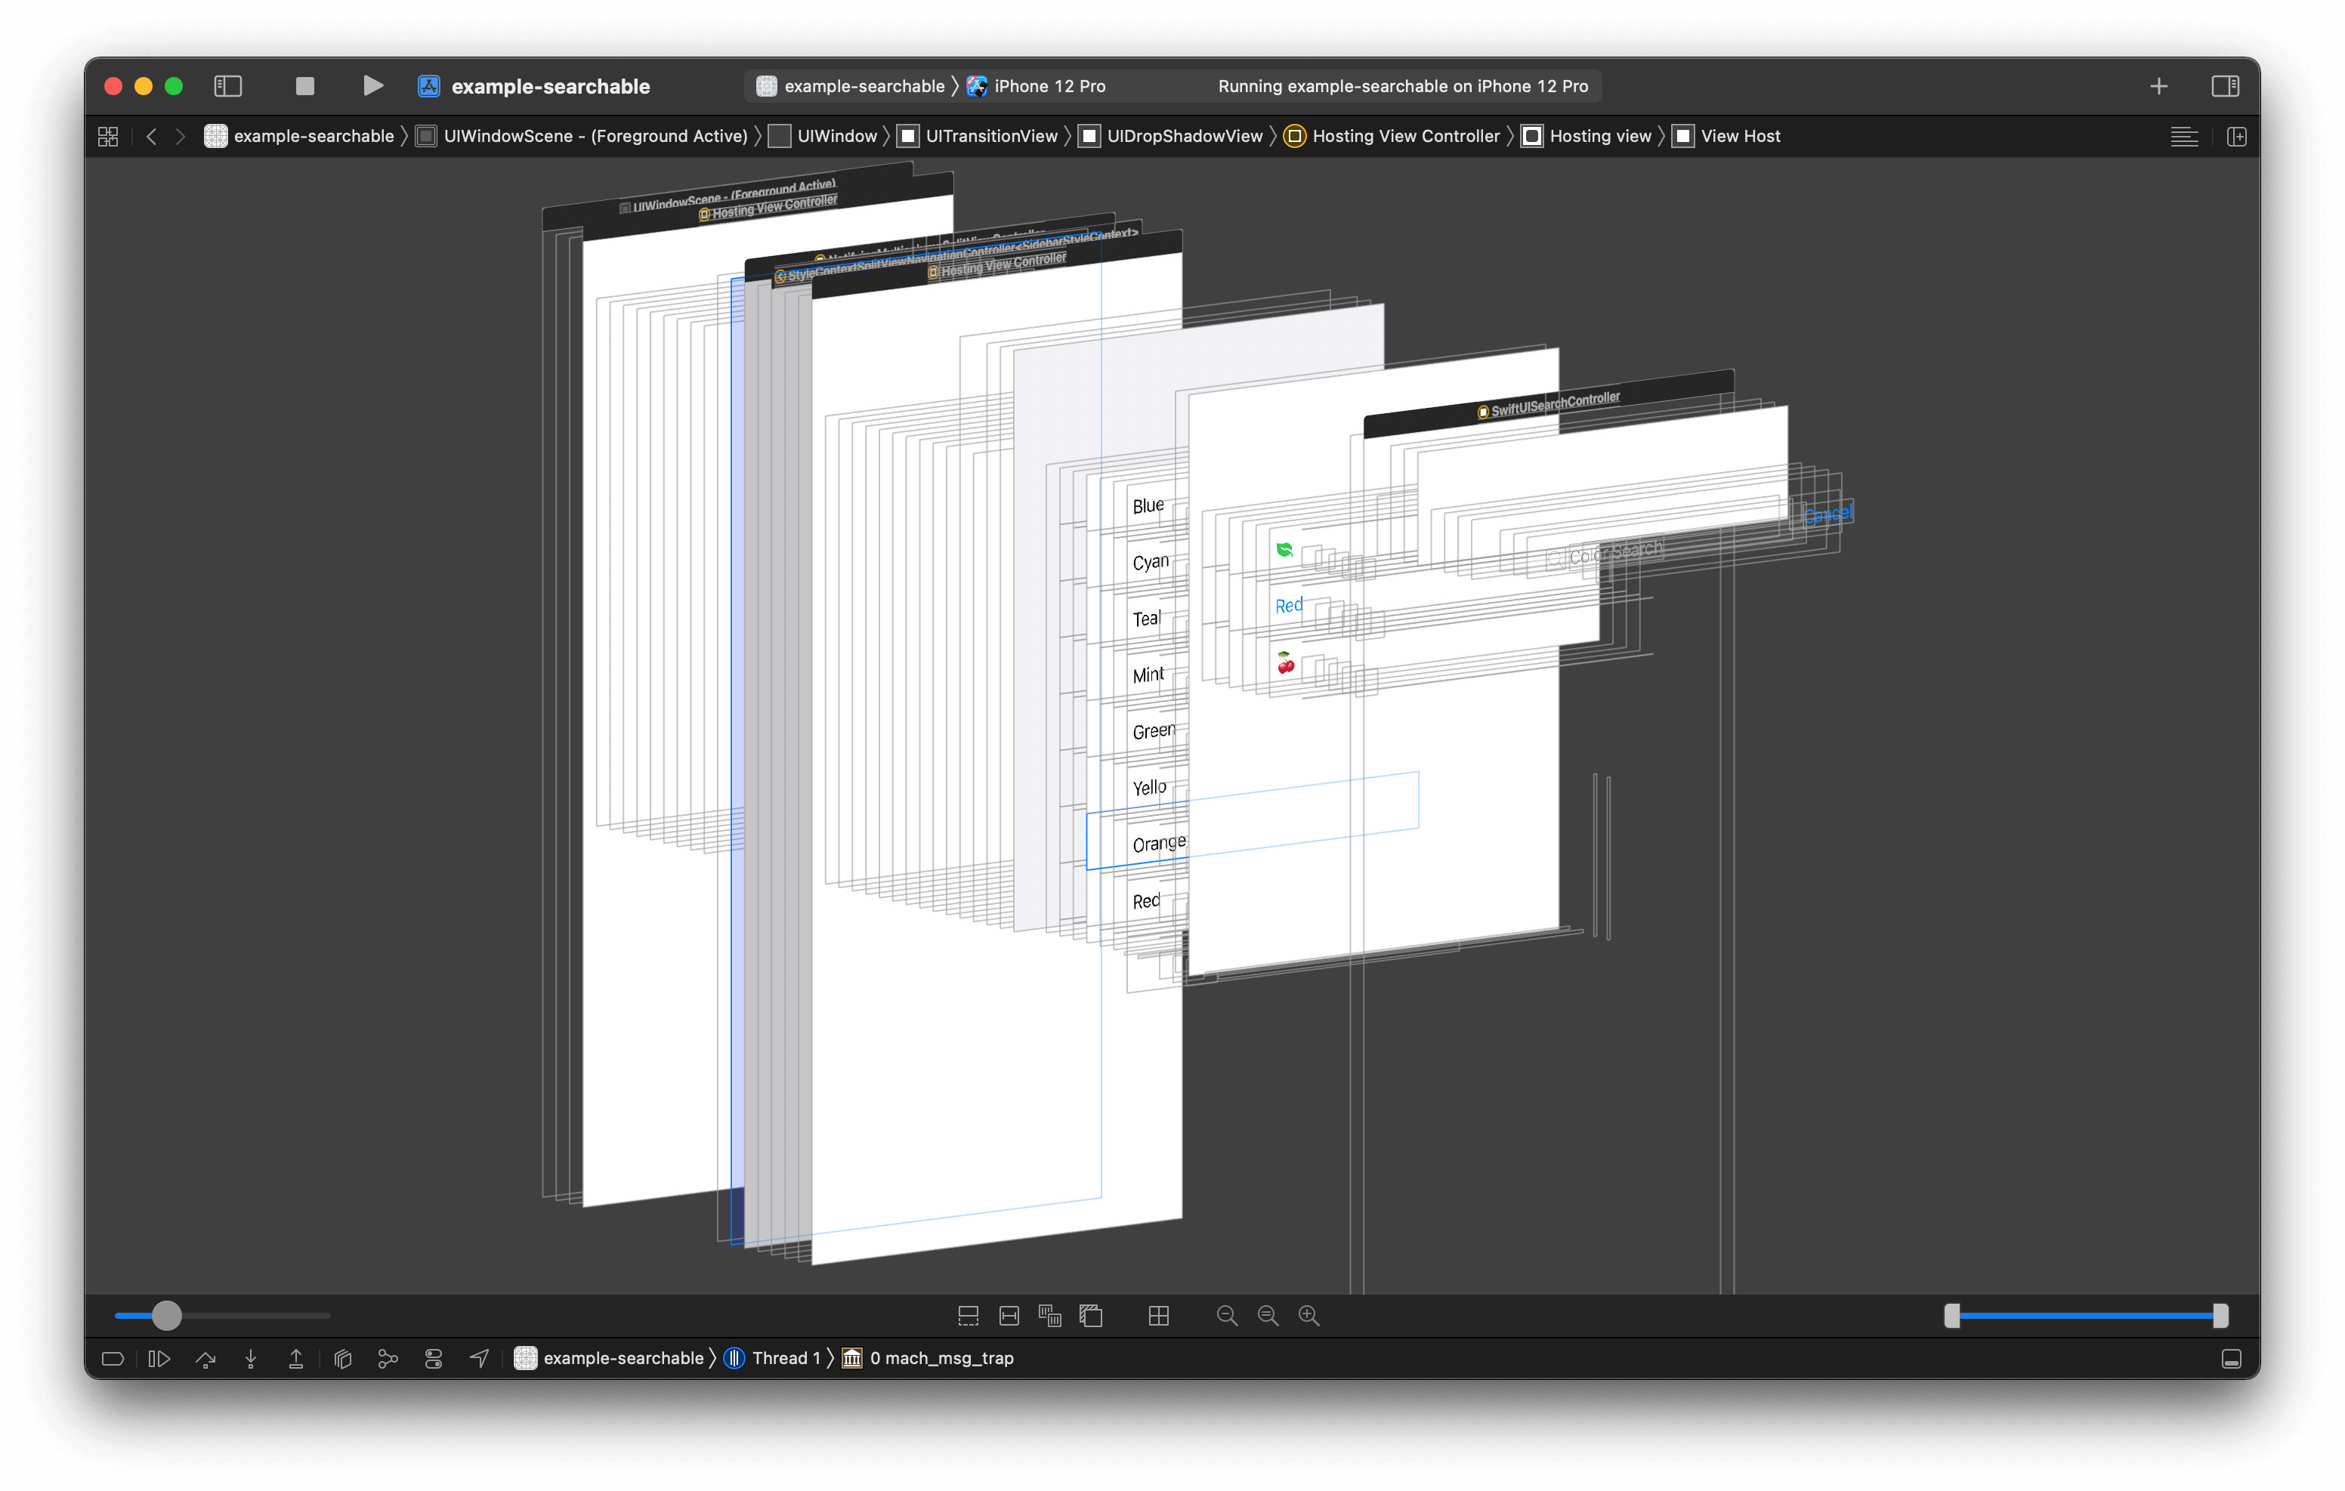The image size is (2345, 1491).
Task: Click the Debug View Hierarchy icon
Action: tap(343, 1359)
